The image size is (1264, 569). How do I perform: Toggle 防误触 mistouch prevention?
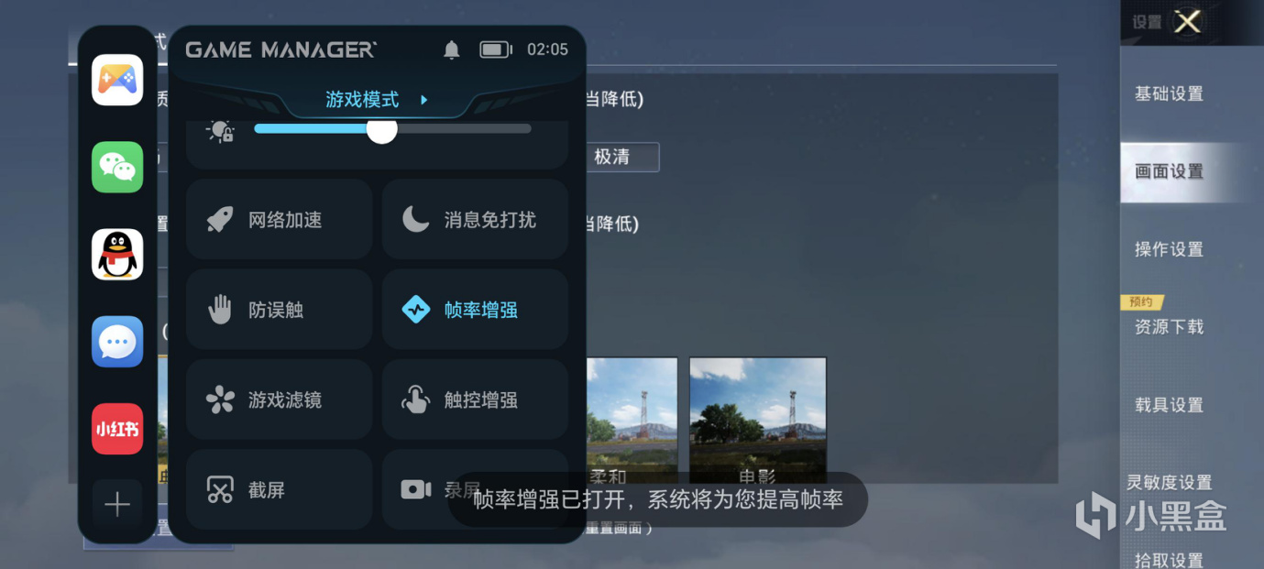280,310
